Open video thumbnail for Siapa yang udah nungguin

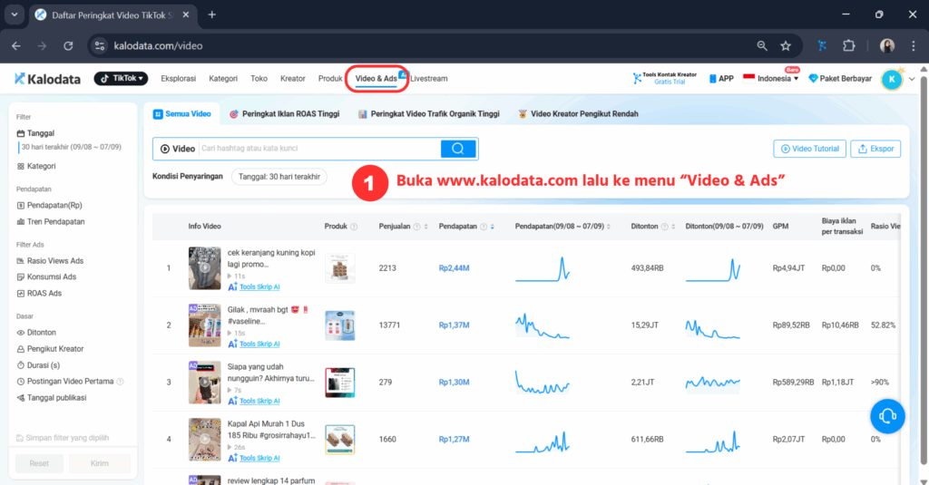204,382
